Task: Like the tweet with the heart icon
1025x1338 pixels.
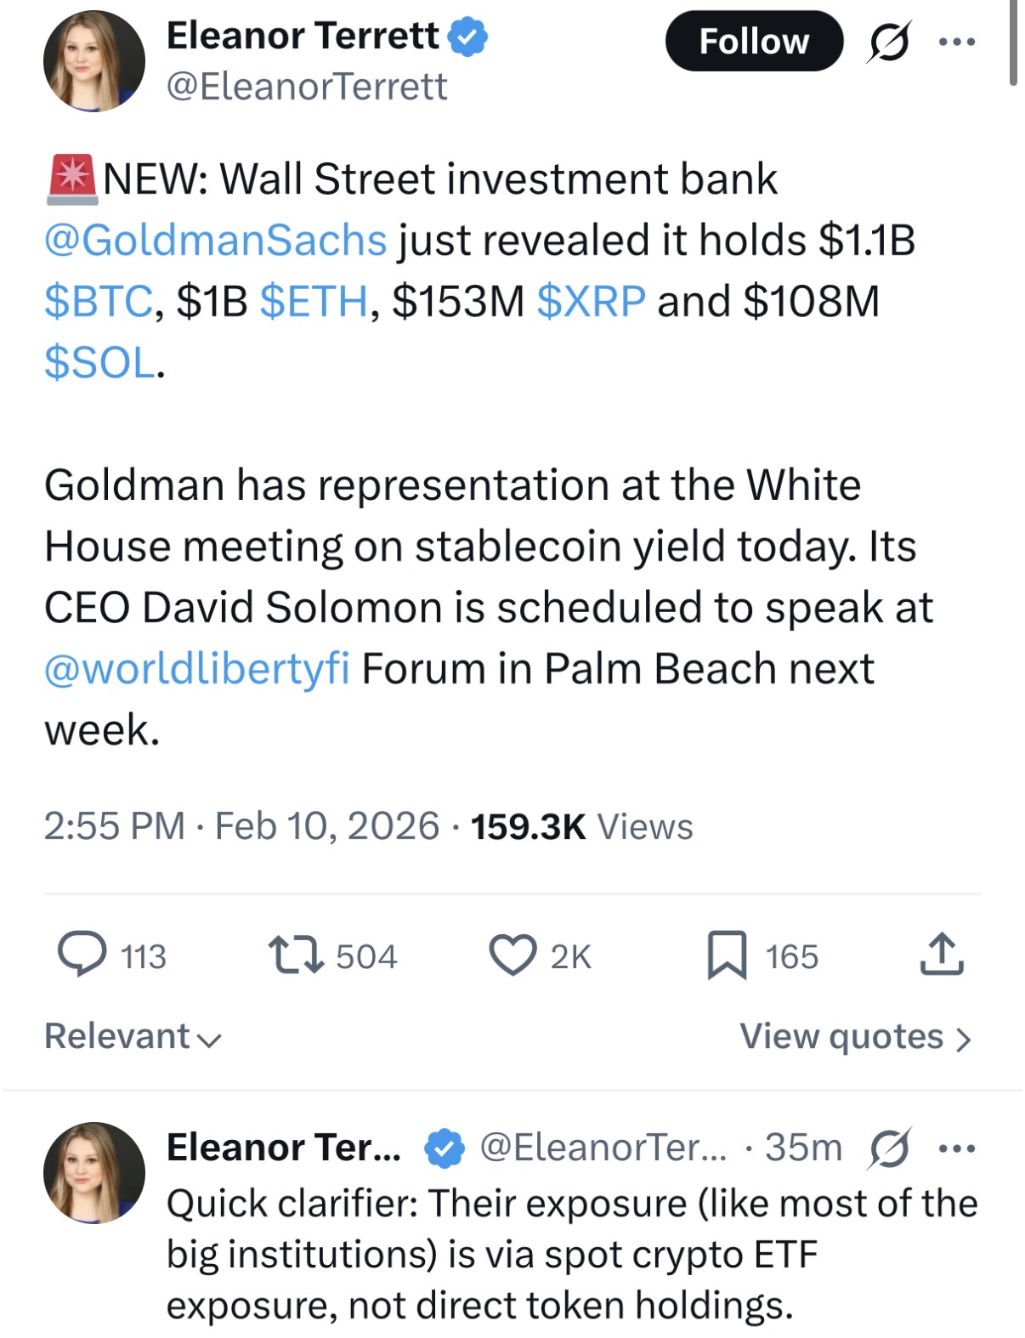Action: click(x=512, y=955)
